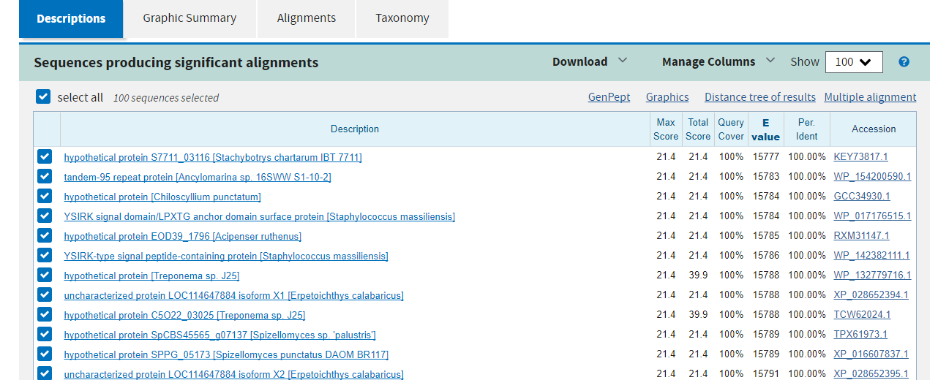Uncheck the tandem-95 repeat protein row
Image resolution: width=938 pixels, height=380 pixels.
tap(45, 176)
